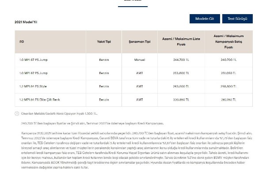Click the 282.156 TL campaign price cell
270x176 pixels.
(x=228, y=100)
